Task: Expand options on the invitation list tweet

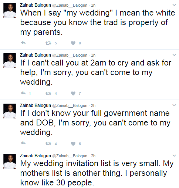Action: (174, 155)
